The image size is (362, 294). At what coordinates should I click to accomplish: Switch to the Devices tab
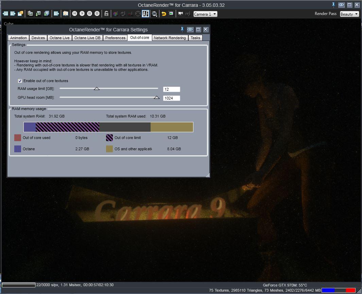pos(38,38)
